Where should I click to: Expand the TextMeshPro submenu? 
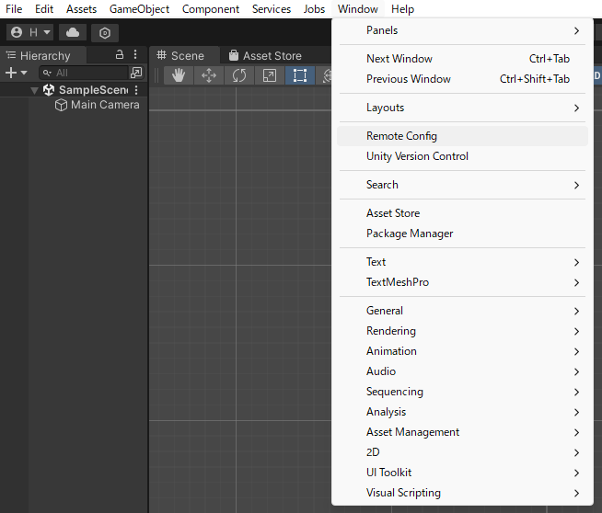click(462, 282)
